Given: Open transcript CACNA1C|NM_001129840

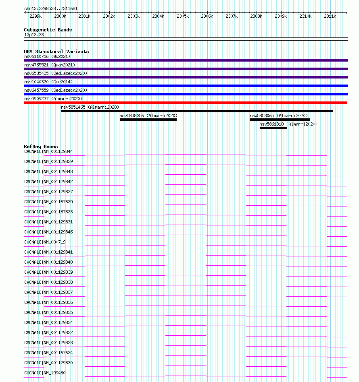Looking at the screenshot, I should [48, 262].
